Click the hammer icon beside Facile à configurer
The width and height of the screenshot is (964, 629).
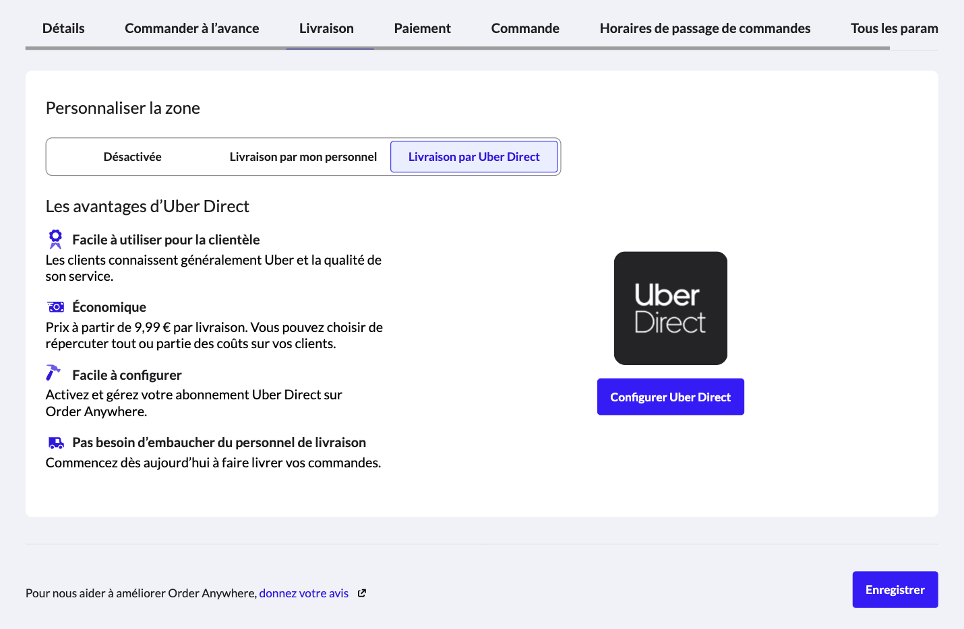click(x=53, y=373)
